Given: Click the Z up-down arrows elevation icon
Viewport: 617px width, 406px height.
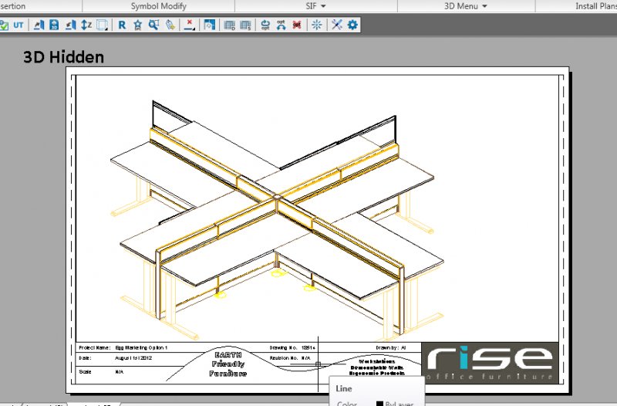Looking at the screenshot, I should coord(86,25).
